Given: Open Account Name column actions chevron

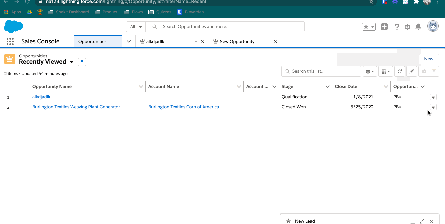Looking at the screenshot, I should [239, 87].
